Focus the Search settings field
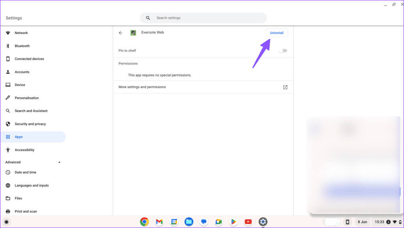The width and height of the screenshot is (404, 228). [203, 18]
